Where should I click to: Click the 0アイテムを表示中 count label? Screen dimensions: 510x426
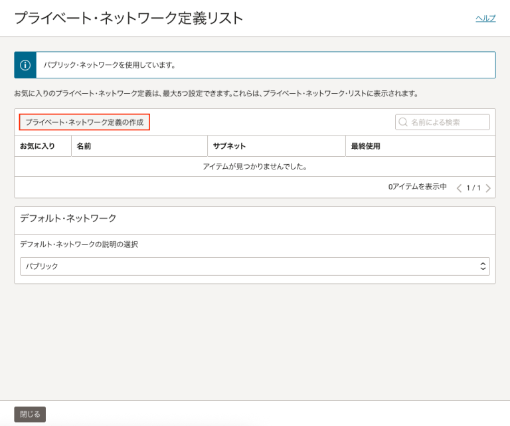[x=417, y=187]
